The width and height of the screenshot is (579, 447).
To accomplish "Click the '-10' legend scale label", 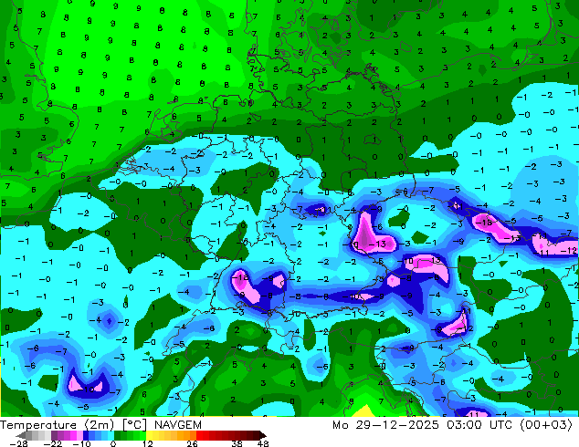I will pyautogui.click(x=81, y=443).
